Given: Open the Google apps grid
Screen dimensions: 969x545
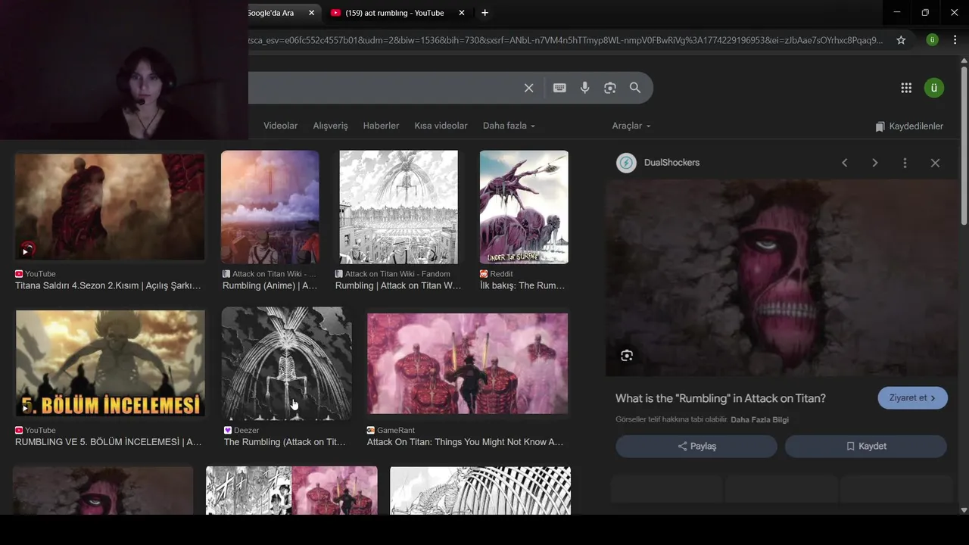Looking at the screenshot, I should point(906,88).
